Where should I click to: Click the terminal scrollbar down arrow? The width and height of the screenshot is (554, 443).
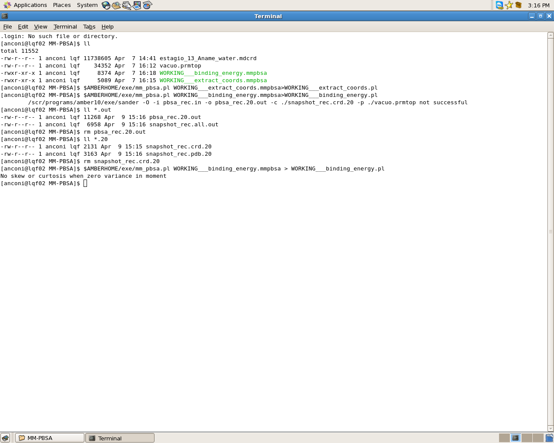[551, 429]
